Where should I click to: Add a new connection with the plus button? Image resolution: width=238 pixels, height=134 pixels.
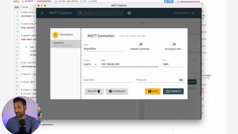(x=55, y=35)
